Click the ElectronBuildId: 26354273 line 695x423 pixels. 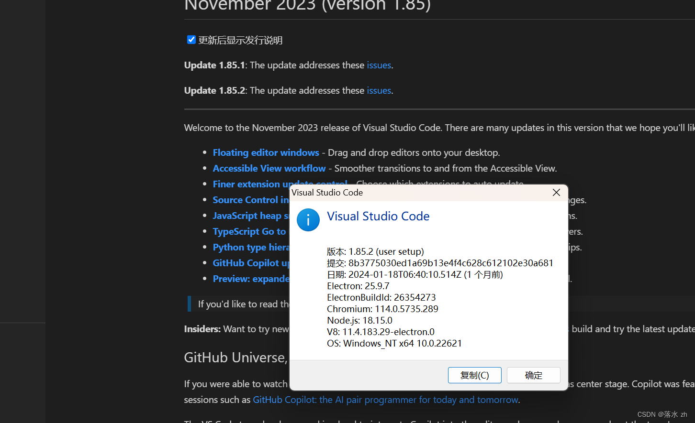pyautogui.click(x=381, y=297)
